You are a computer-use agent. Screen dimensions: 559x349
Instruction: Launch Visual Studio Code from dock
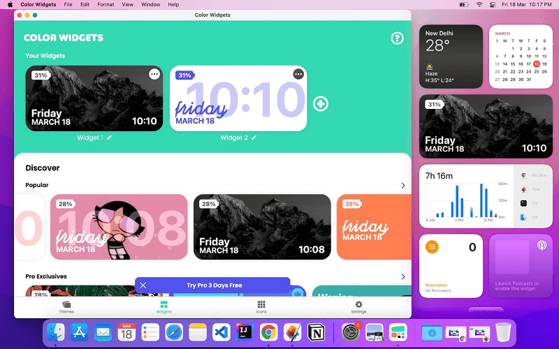(x=222, y=332)
